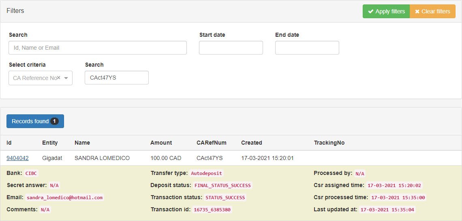The width and height of the screenshot is (462, 221).
Task: Select the CAct47YS reference cell in table
Action: coord(210,158)
